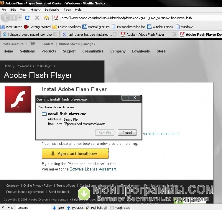Click the Adobe site identity icon in address bar
This screenshot has height=210, width=222.
tap(56, 18)
